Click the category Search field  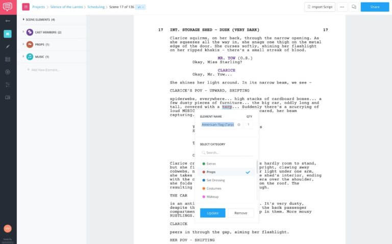(x=227, y=152)
